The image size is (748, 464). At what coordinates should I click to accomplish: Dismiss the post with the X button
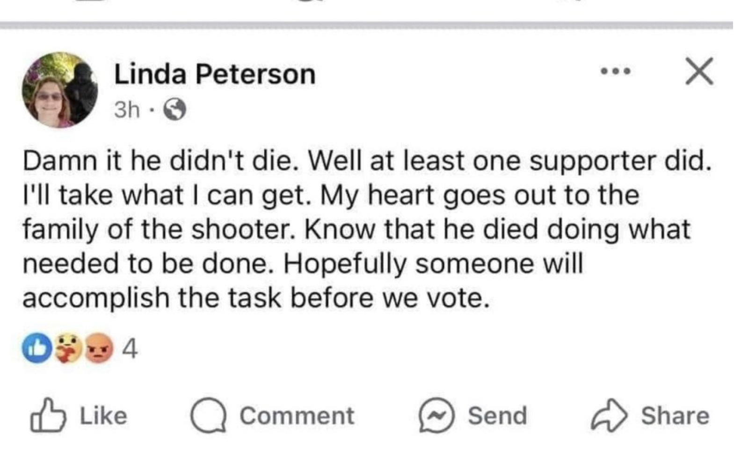pos(699,72)
